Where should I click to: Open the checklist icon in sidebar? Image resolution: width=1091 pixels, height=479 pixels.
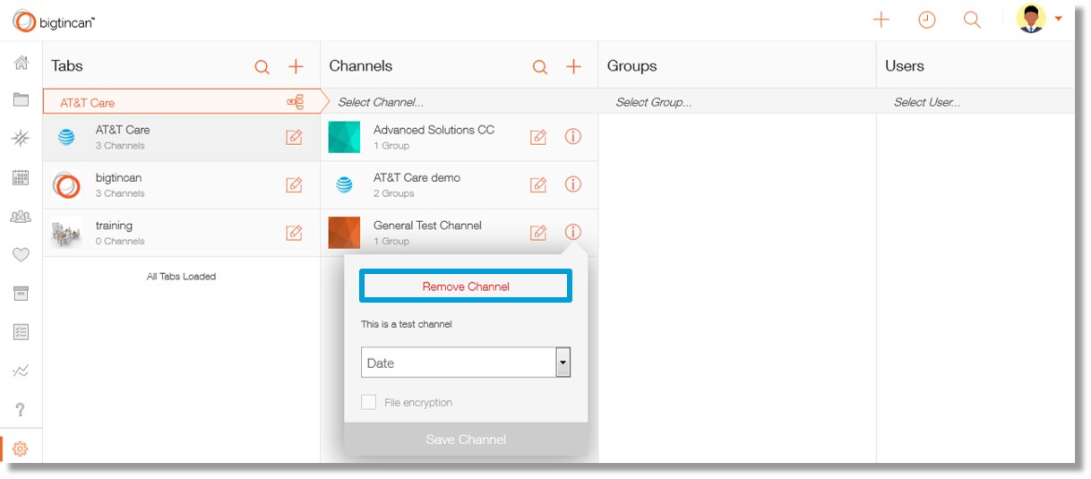tap(21, 332)
